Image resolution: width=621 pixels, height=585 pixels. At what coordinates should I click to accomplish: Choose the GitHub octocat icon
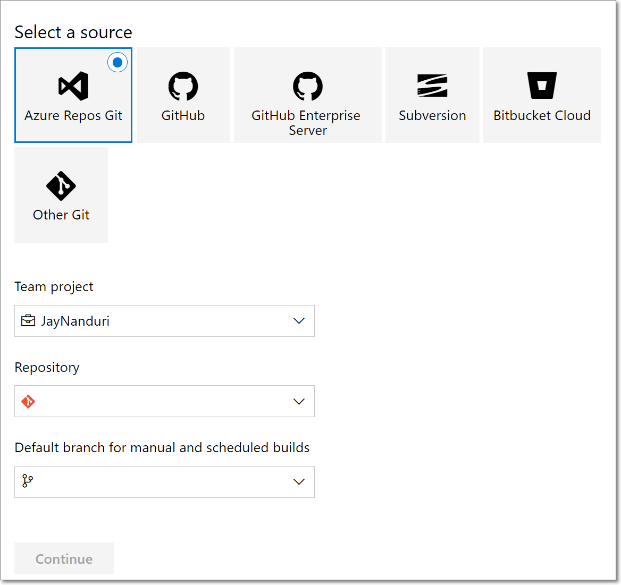pos(183,86)
